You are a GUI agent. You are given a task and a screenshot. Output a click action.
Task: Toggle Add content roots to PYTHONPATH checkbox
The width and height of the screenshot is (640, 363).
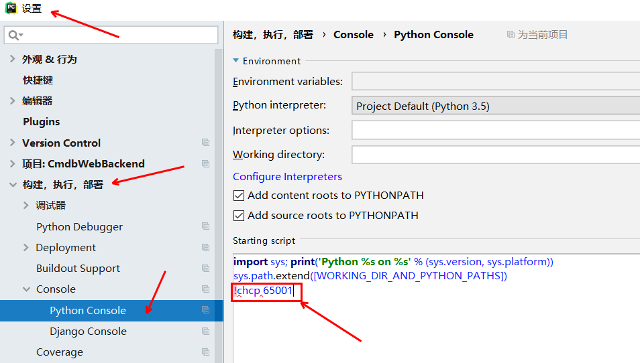pyautogui.click(x=239, y=196)
